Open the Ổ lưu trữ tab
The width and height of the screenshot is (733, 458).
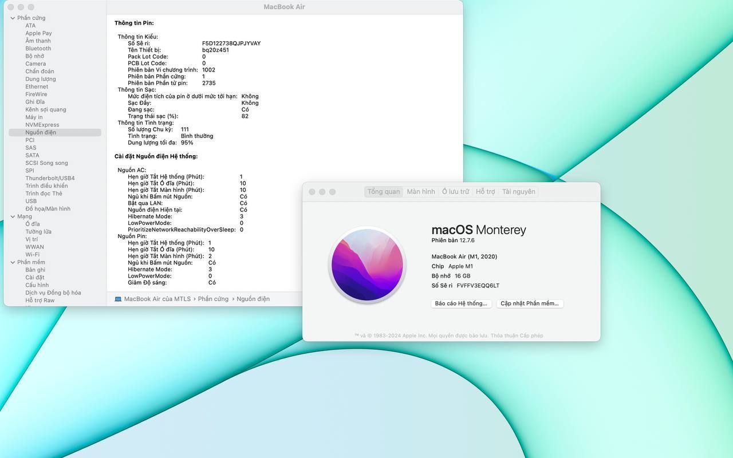pyautogui.click(x=455, y=192)
